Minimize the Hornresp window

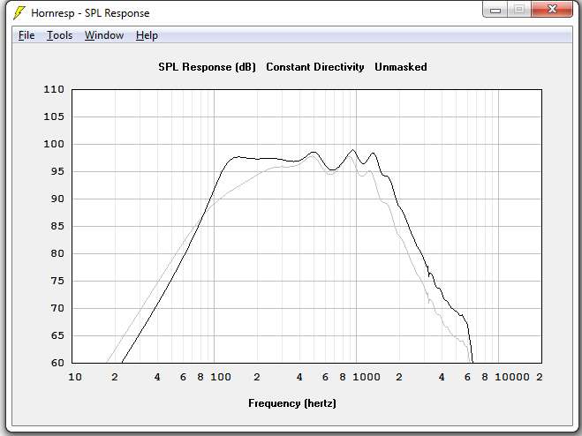(x=495, y=10)
